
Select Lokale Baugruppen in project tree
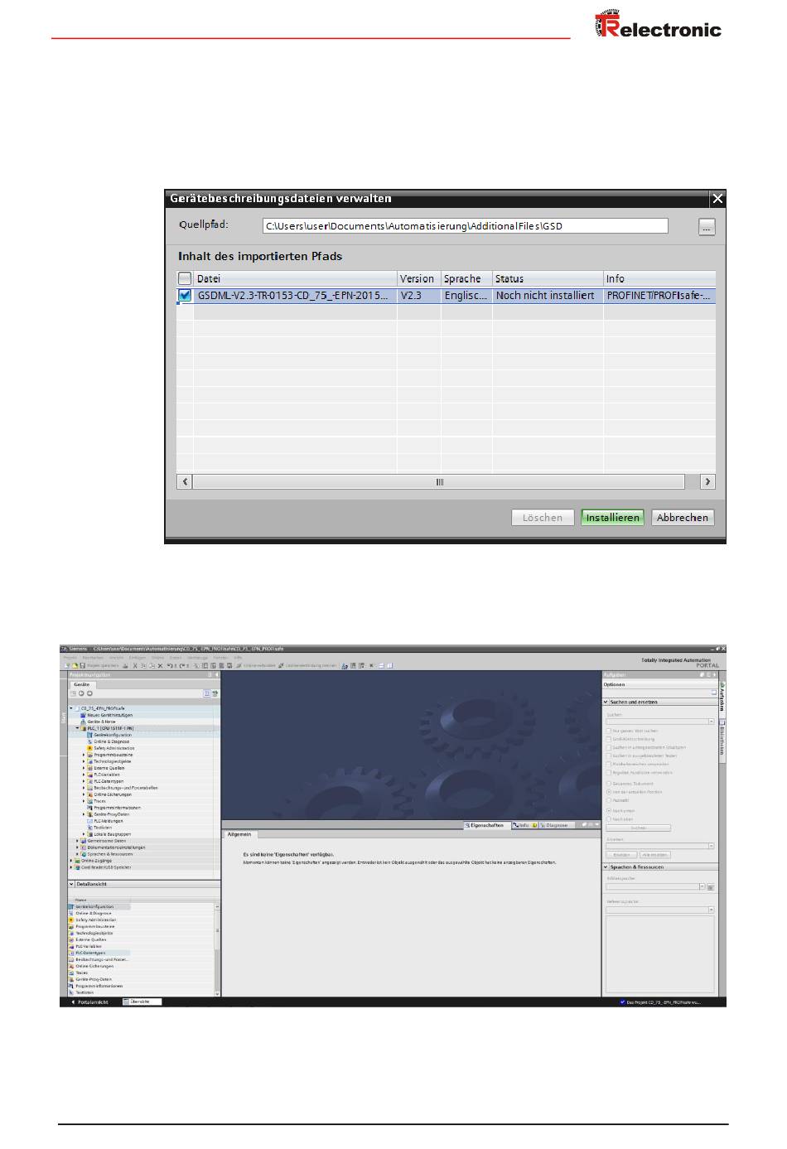(112, 834)
